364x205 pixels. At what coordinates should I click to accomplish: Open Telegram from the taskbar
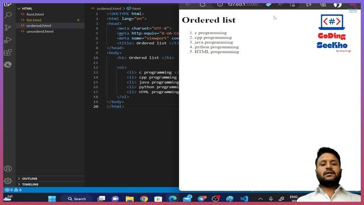(x=201, y=199)
